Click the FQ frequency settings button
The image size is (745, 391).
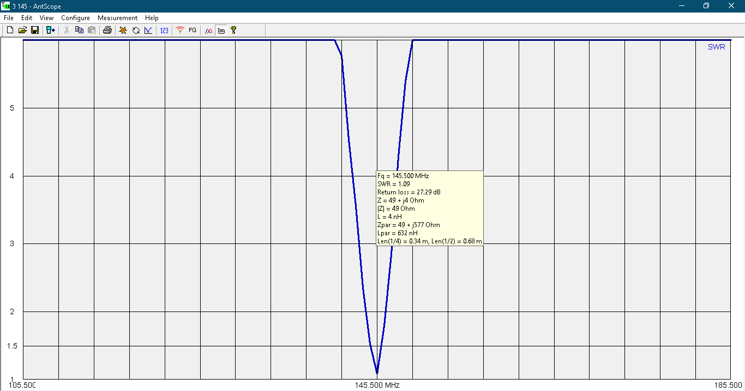pos(193,30)
